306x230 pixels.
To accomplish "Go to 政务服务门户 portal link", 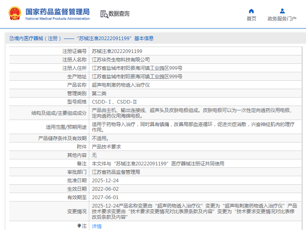I will [282, 19].
